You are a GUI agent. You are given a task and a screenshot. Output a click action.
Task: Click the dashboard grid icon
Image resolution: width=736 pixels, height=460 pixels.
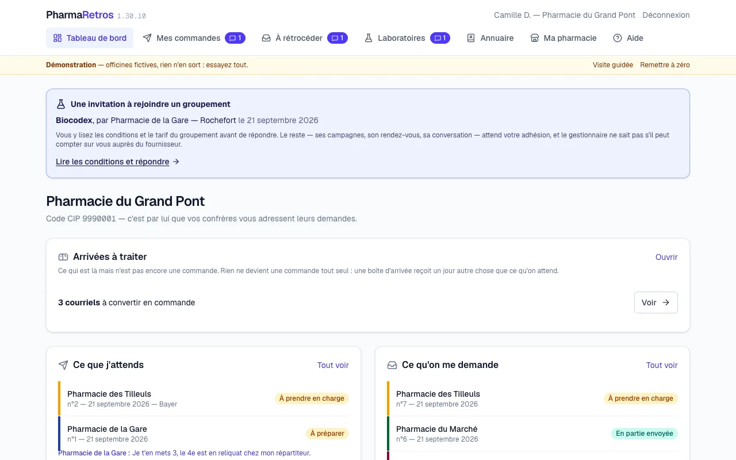pos(57,38)
